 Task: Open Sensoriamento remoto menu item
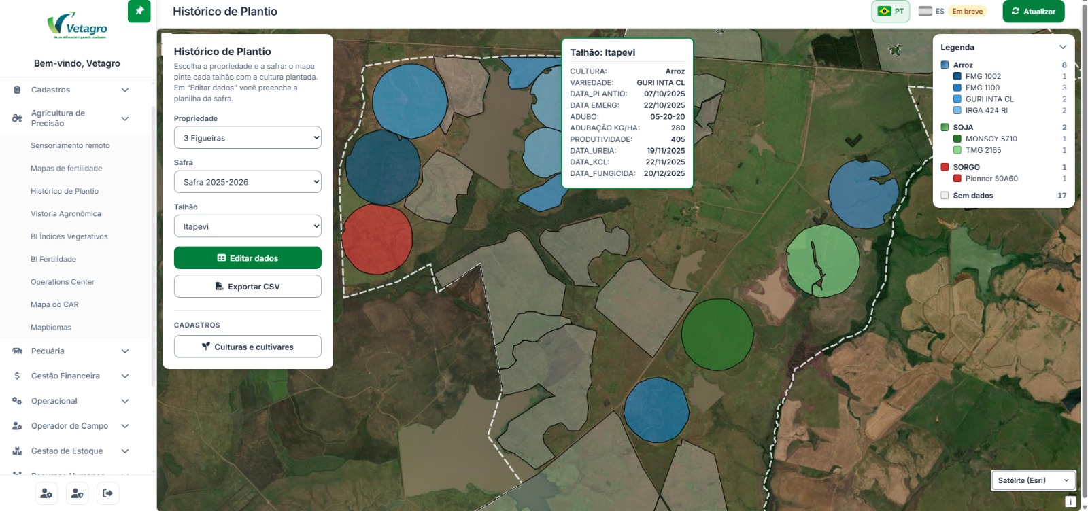pyautogui.click(x=70, y=145)
